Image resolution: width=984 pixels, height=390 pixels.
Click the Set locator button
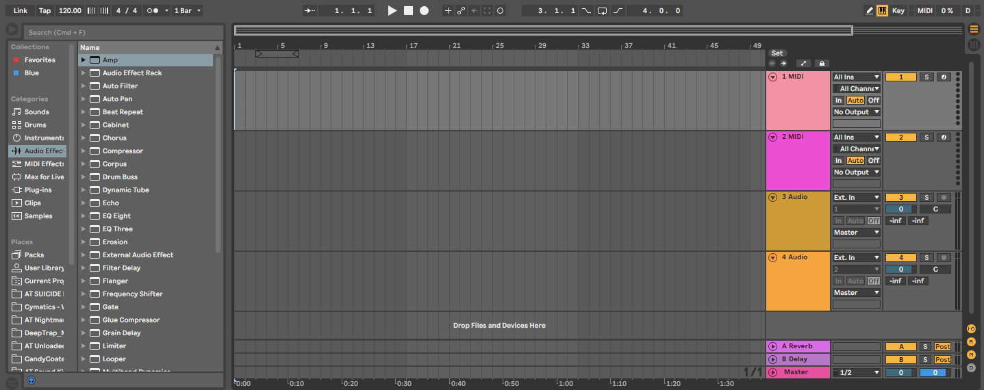pos(777,53)
